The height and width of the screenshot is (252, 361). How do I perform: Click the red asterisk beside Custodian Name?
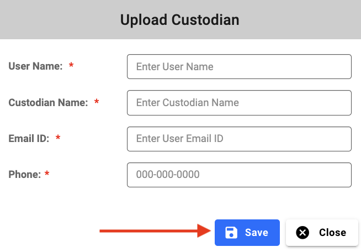tap(97, 102)
